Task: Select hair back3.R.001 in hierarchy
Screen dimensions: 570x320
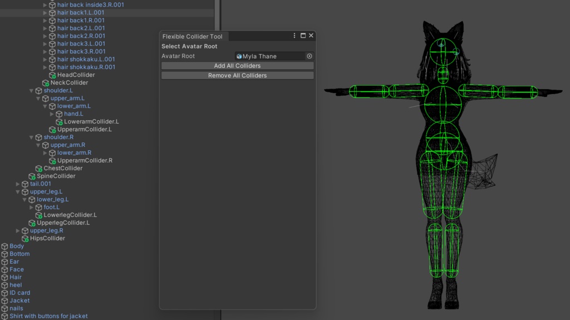Action: point(81,52)
